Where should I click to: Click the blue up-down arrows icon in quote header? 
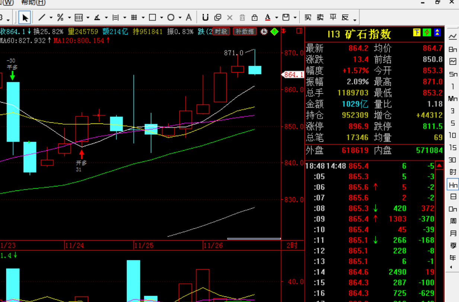pyautogui.click(x=437, y=33)
